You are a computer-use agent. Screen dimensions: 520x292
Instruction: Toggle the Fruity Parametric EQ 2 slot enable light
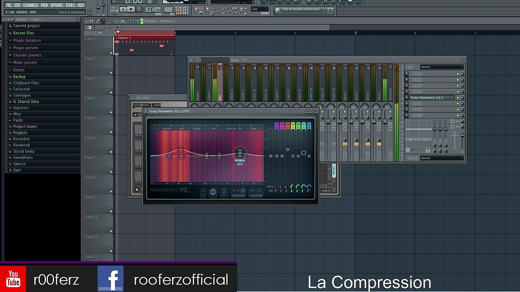click(458, 98)
